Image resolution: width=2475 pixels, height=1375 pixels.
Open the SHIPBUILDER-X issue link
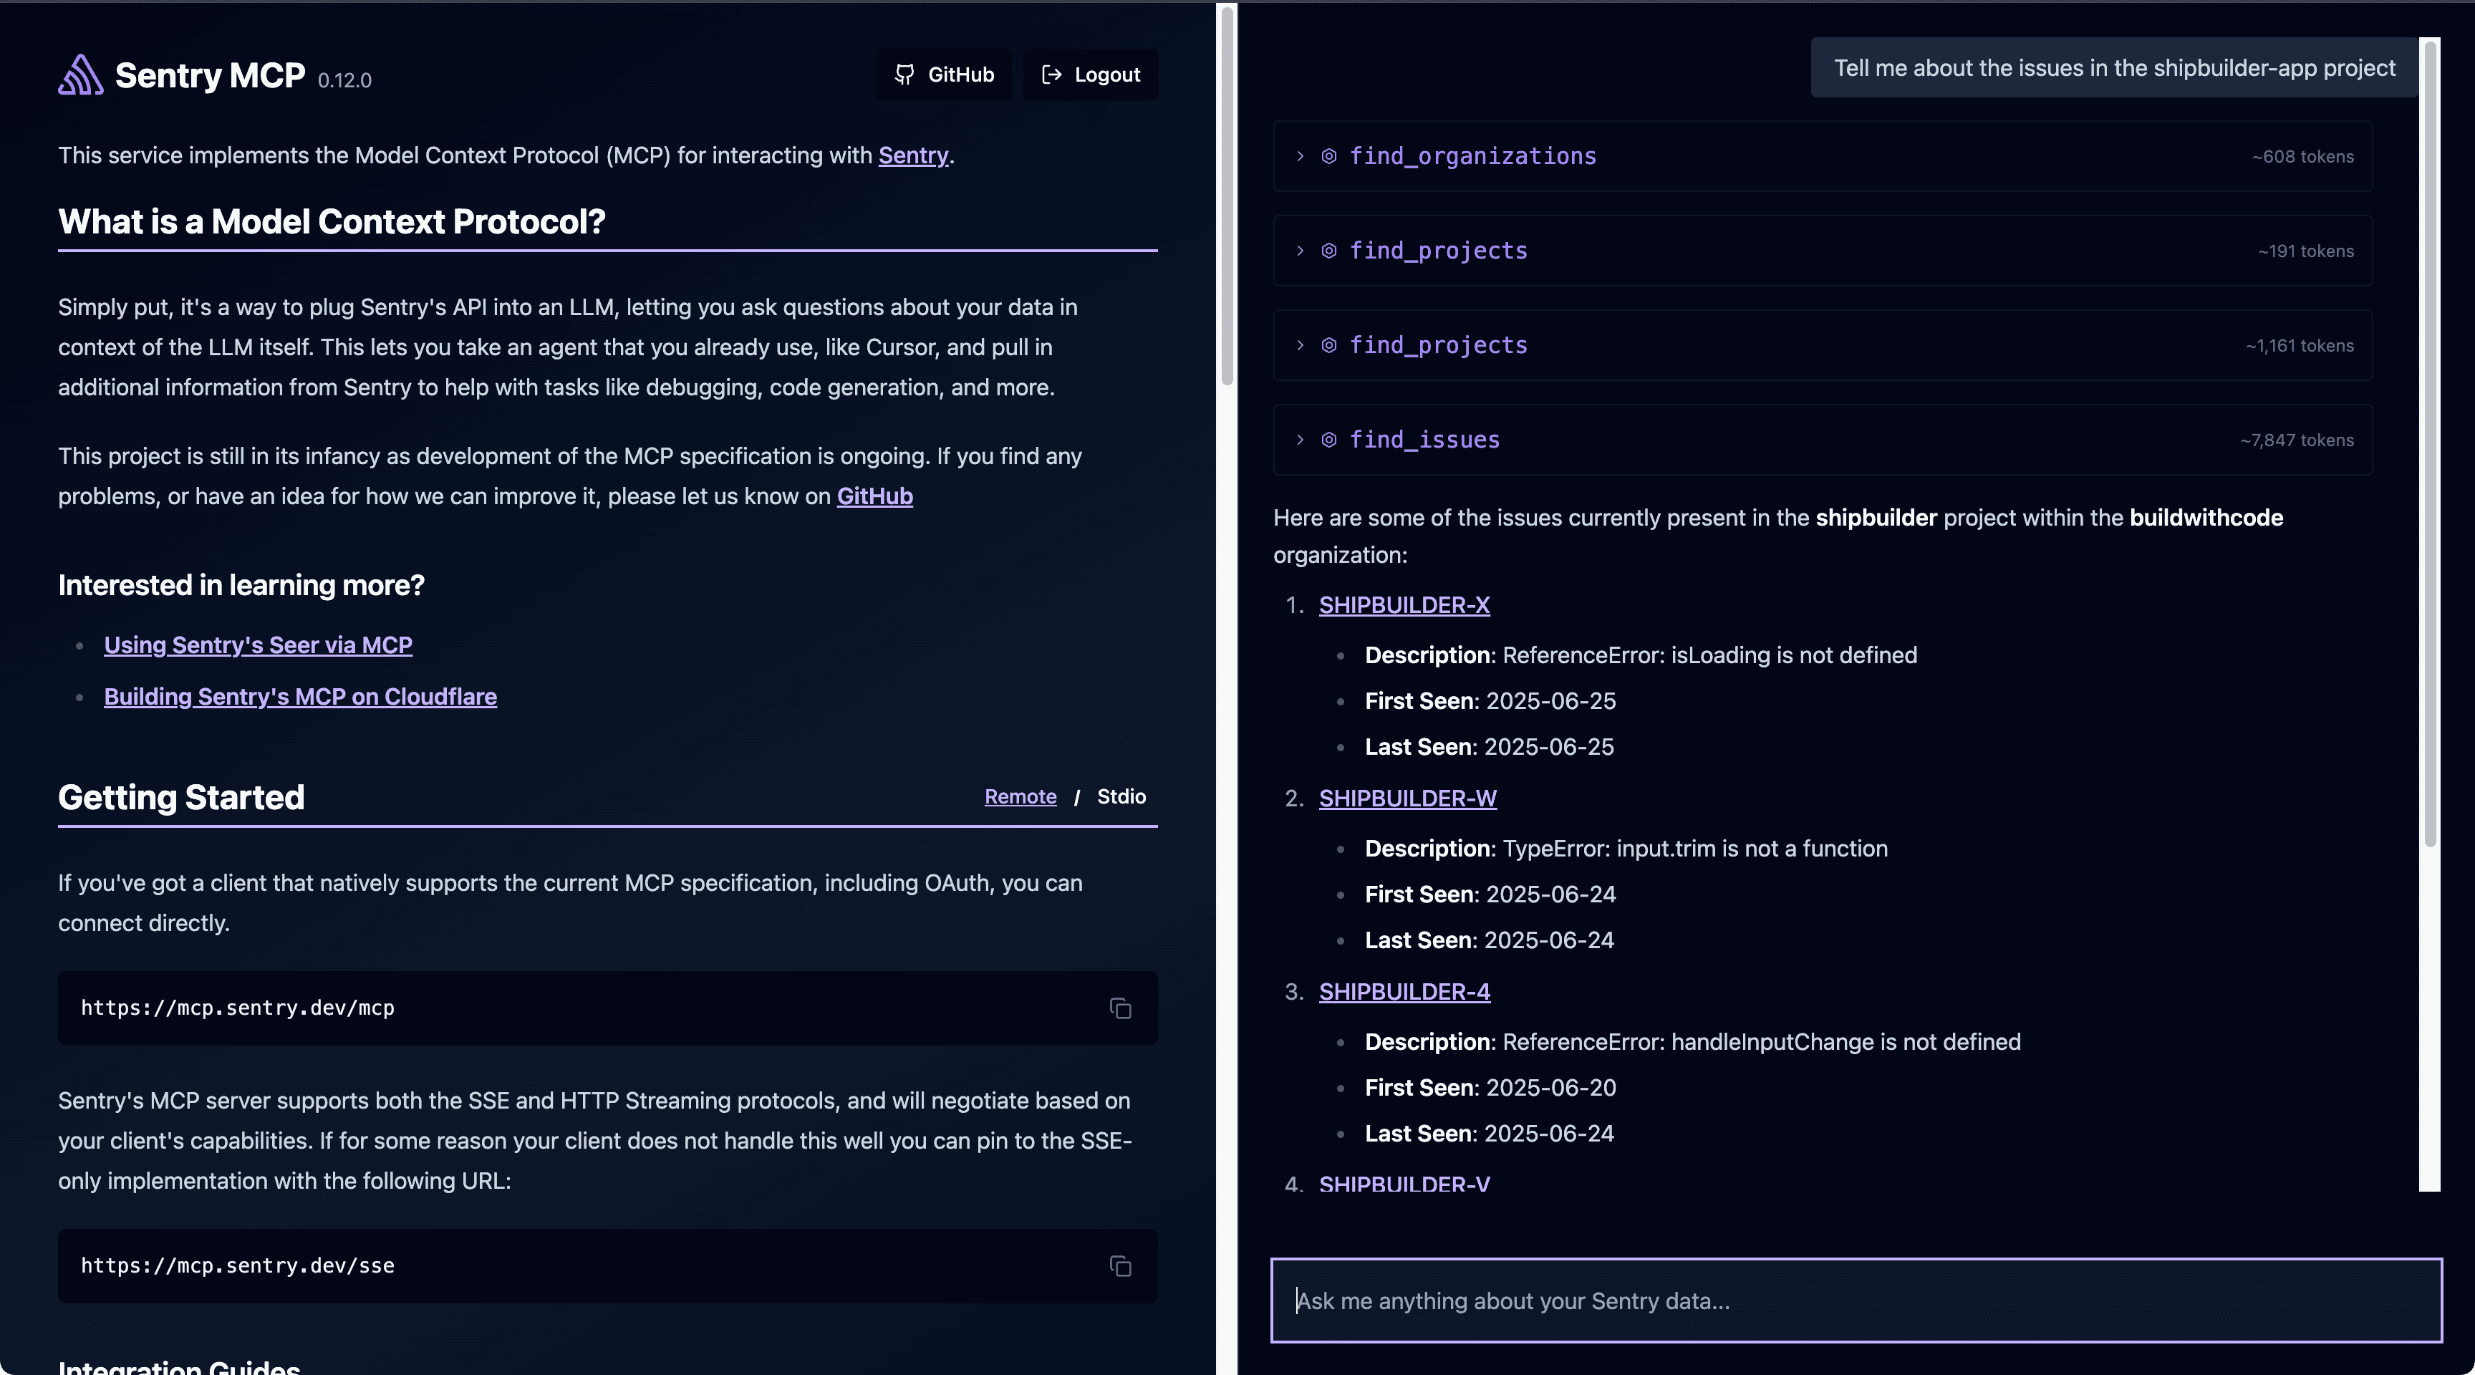pos(1404,605)
